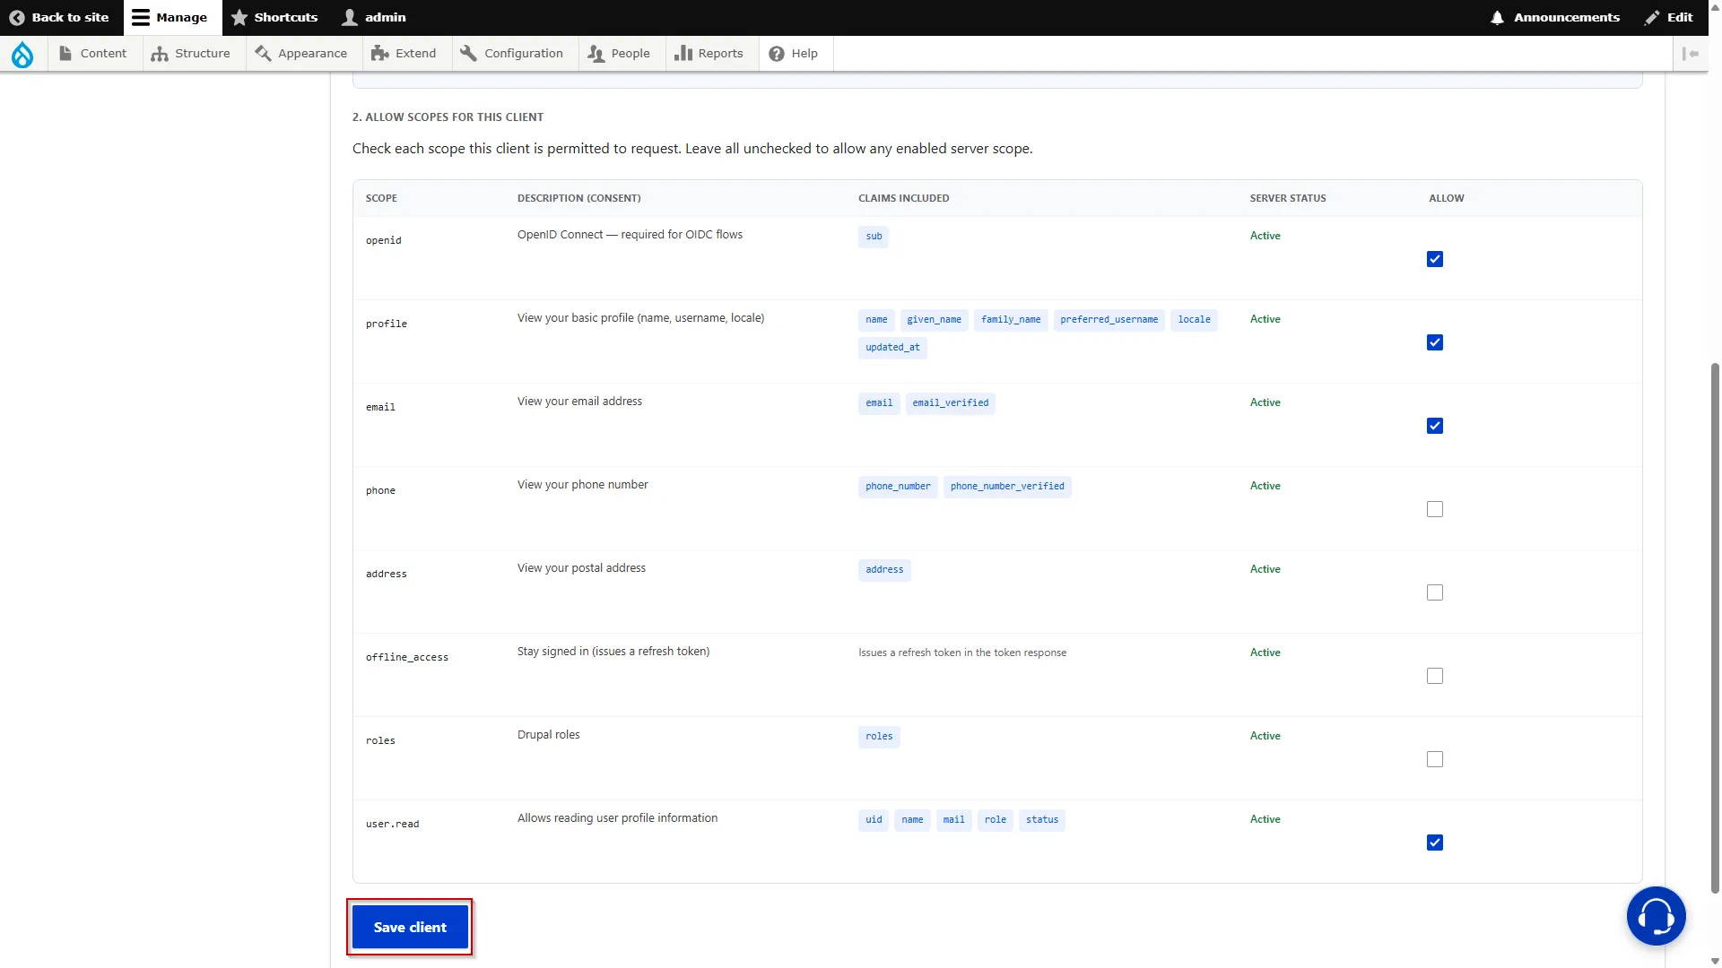Enable the phone scope Allow checkbox
Image resolution: width=1722 pixels, height=968 pixels.
click(1435, 509)
